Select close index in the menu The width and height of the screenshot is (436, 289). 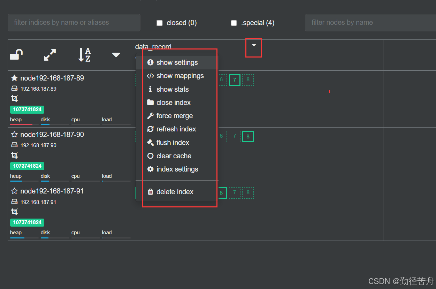[176, 102]
